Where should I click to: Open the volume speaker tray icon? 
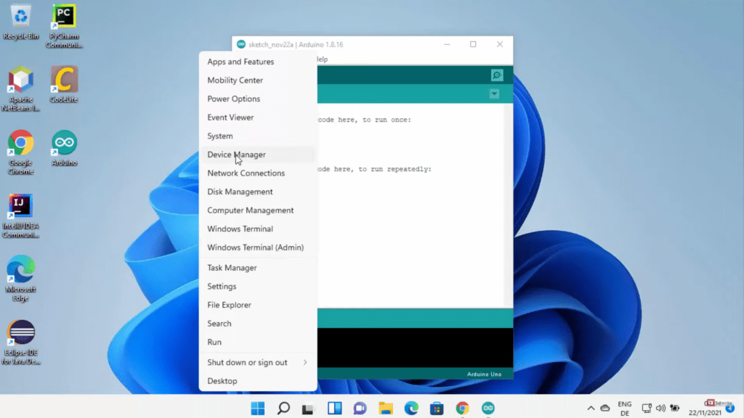[x=660, y=408]
